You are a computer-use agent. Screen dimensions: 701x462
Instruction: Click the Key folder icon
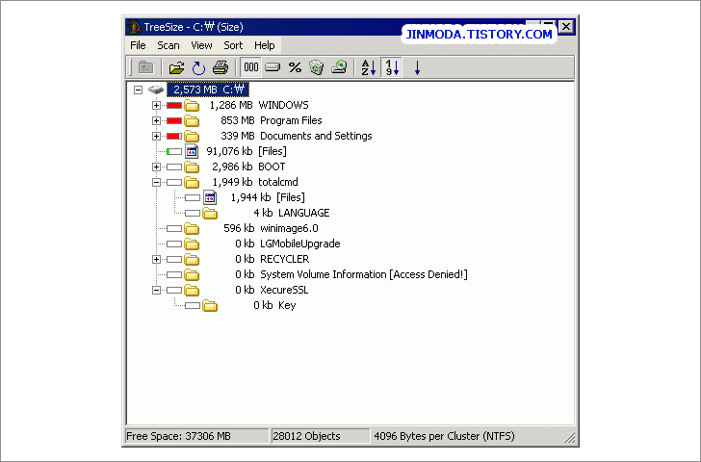click(210, 306)
